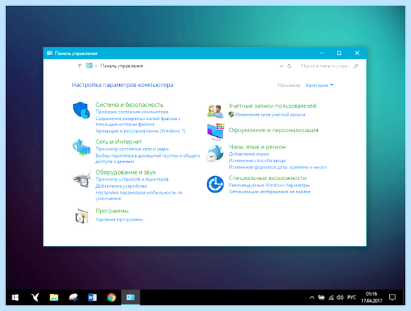Click the Настройка параметров компьютера heading
Viewport: 411px width, 311px height.
pyautogui.click(x=122, y=85)
